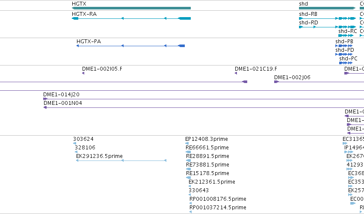Select the EK291236.5prime EST feature

tap(121, 160)
